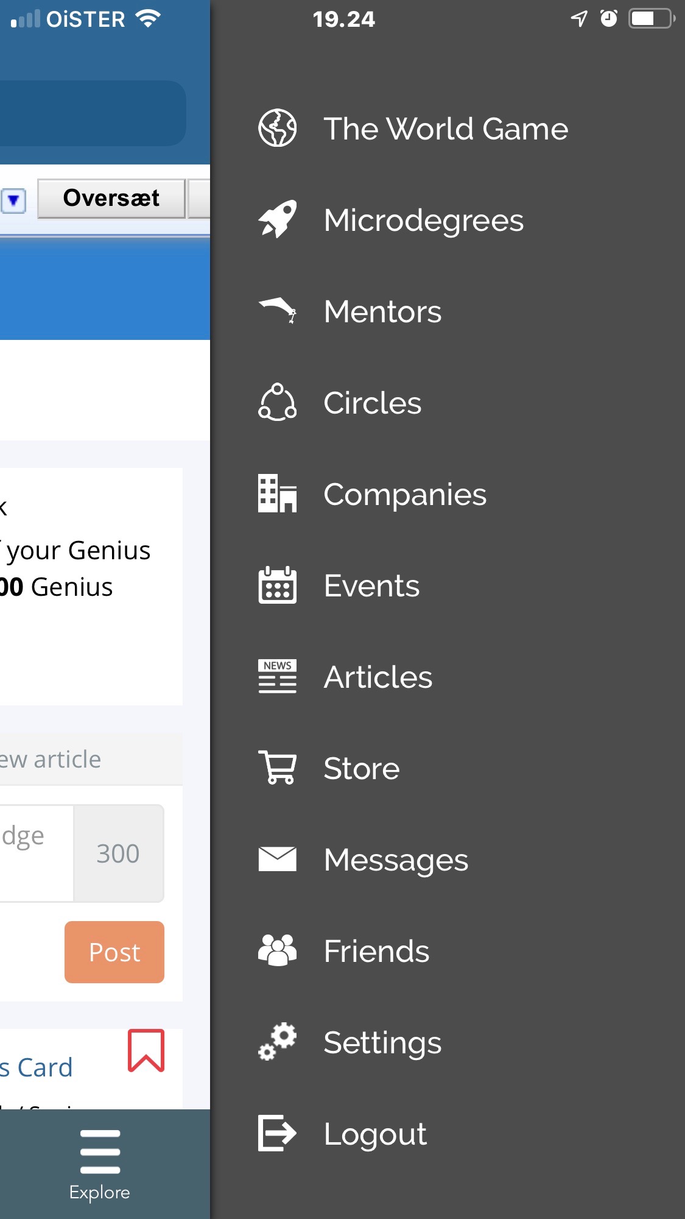
Task: Toggle the red bookmark on the card
Action: point(146,1050)
